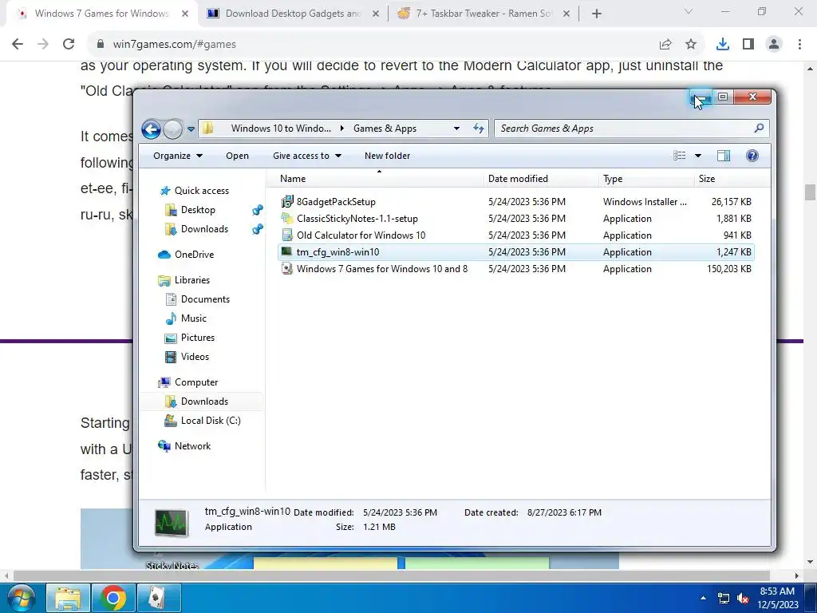
Task: Open Explorer help
Action: (x=752, y=156)
